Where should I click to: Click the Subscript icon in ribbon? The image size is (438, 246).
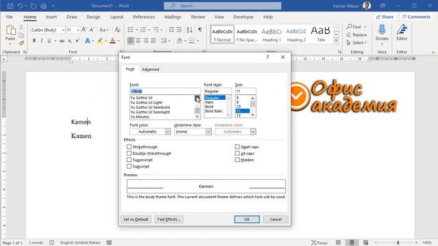[x=70, y=41]
